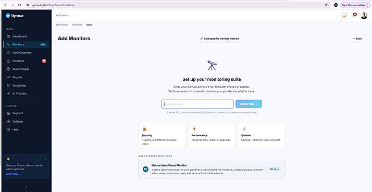Select the Monitors sidebar item

(26, 44)
